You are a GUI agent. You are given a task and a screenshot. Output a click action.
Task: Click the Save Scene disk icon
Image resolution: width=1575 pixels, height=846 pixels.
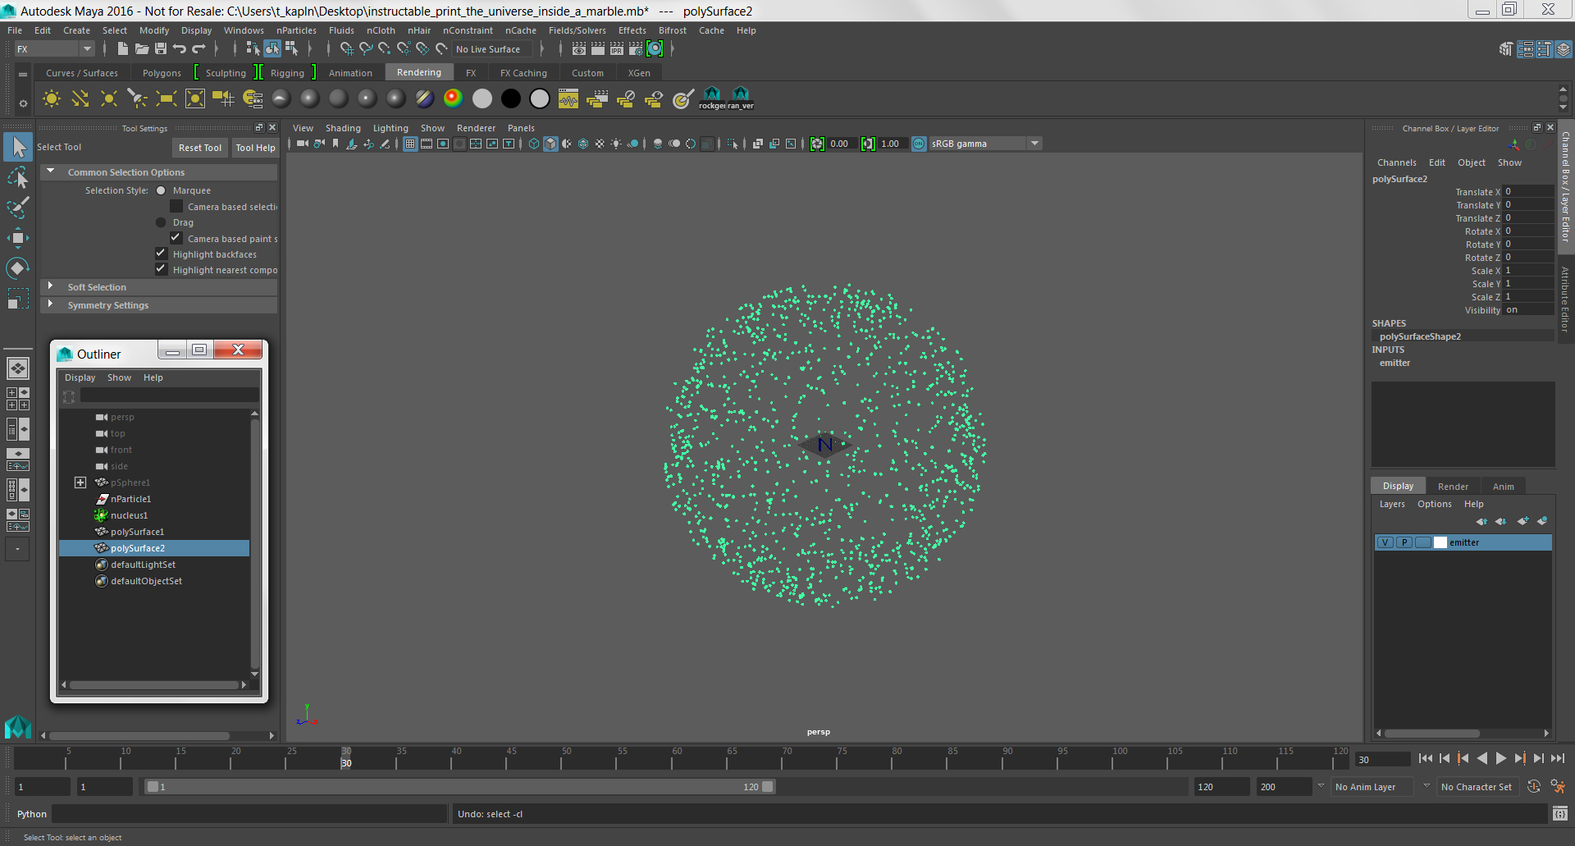pos(161,49)
